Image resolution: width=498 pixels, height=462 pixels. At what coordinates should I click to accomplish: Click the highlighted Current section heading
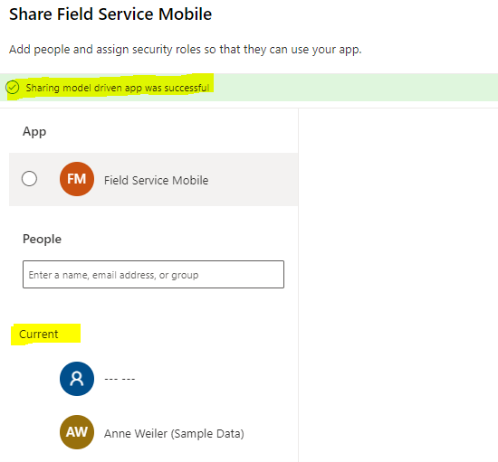click(x=39, y=335)
